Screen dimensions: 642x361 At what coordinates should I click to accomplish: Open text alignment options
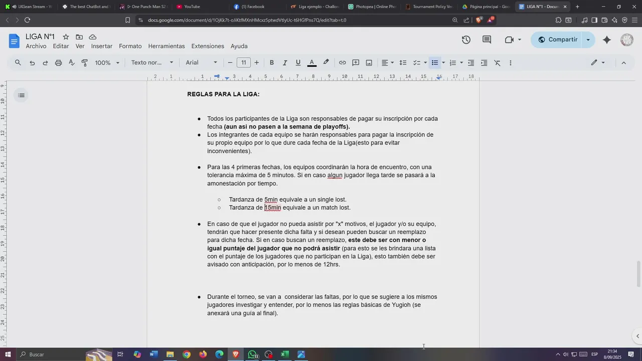tap(388, 63)
